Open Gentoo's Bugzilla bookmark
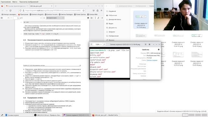Screen dimensions: 208x117 coord(37,14)
